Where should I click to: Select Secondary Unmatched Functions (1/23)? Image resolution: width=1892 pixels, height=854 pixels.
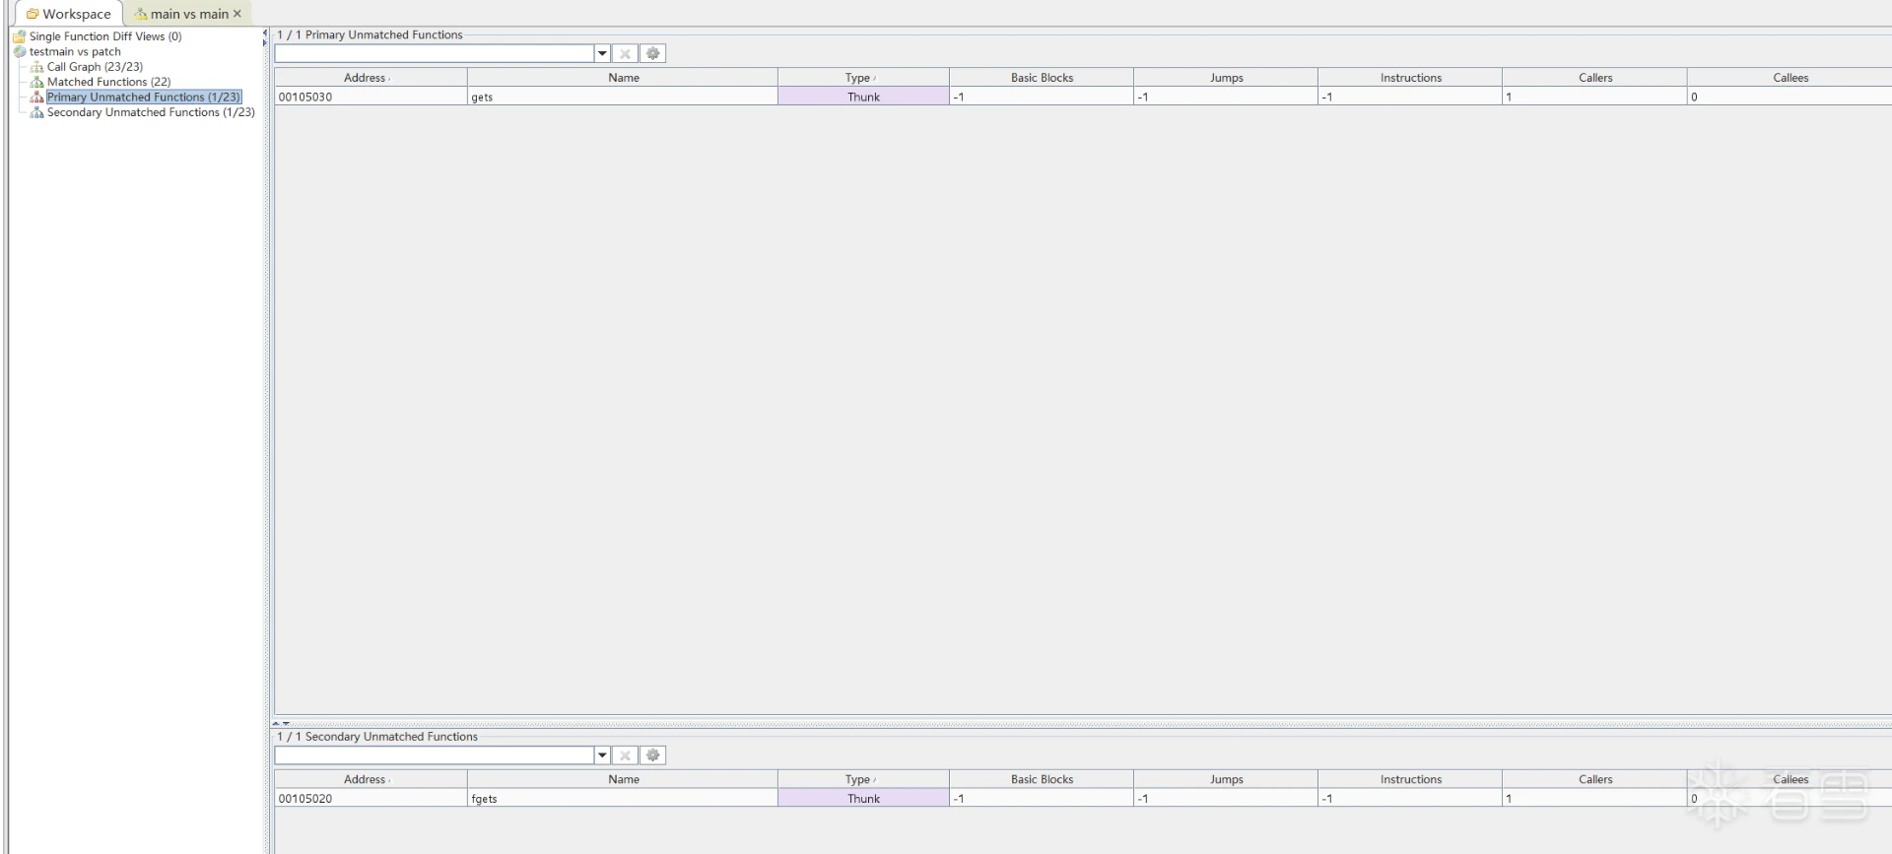(x=151, y=112)
